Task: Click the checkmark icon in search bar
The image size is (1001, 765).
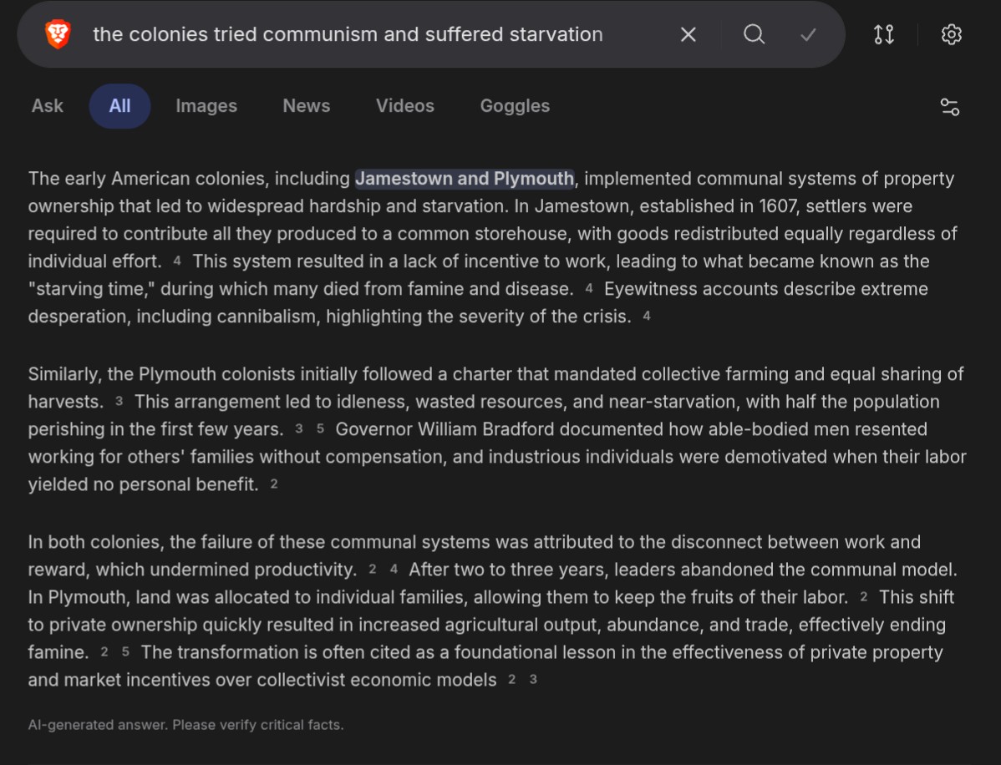Action: pyautogui.click(x=808, y=34)
